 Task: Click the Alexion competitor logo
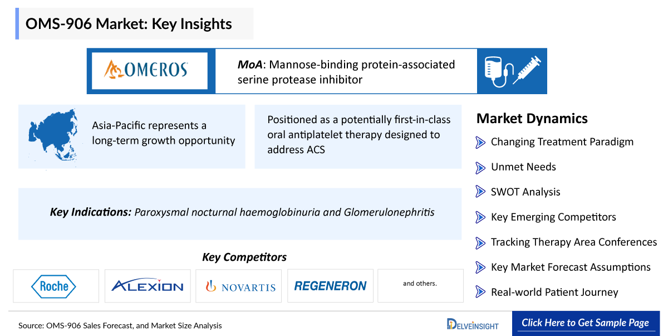(x=148, y=286)
